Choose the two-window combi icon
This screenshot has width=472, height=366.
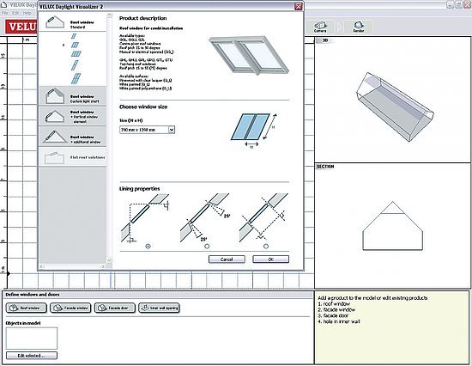75,45
